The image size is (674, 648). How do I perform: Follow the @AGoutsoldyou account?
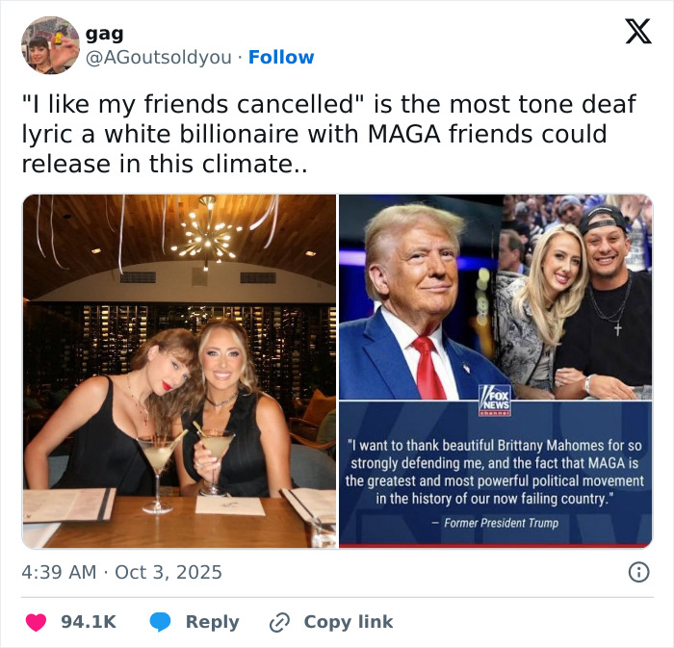point(281,58)
